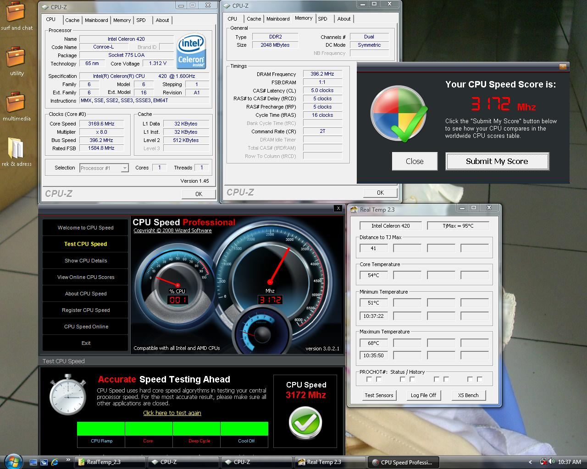Open Processor #1 selection dropdown
Screen dimensions: 587x469
click(x=124, y=168)
